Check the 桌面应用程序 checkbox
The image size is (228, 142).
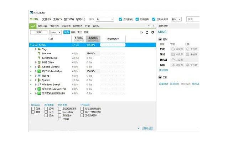pyautogui.click(x=59, y=108)
